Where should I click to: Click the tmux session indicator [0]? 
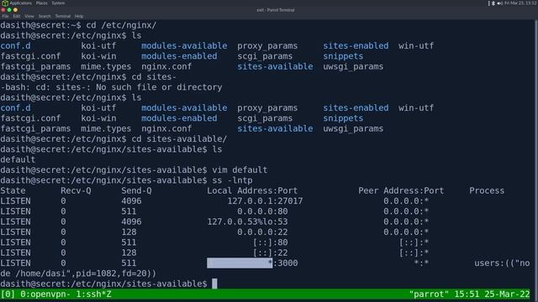(8, 294)
